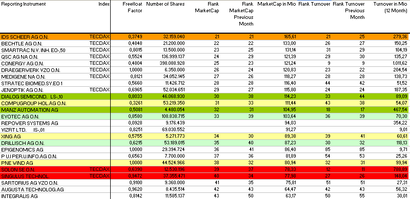Viewport: 410px width, 199px height.
Task: Select SARTORIUS AG VZO O.N. cell
Action: (30, 183)
